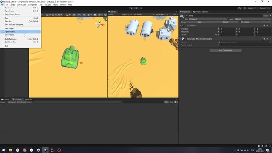Click the Character Movement script icon

coord(183,39)
